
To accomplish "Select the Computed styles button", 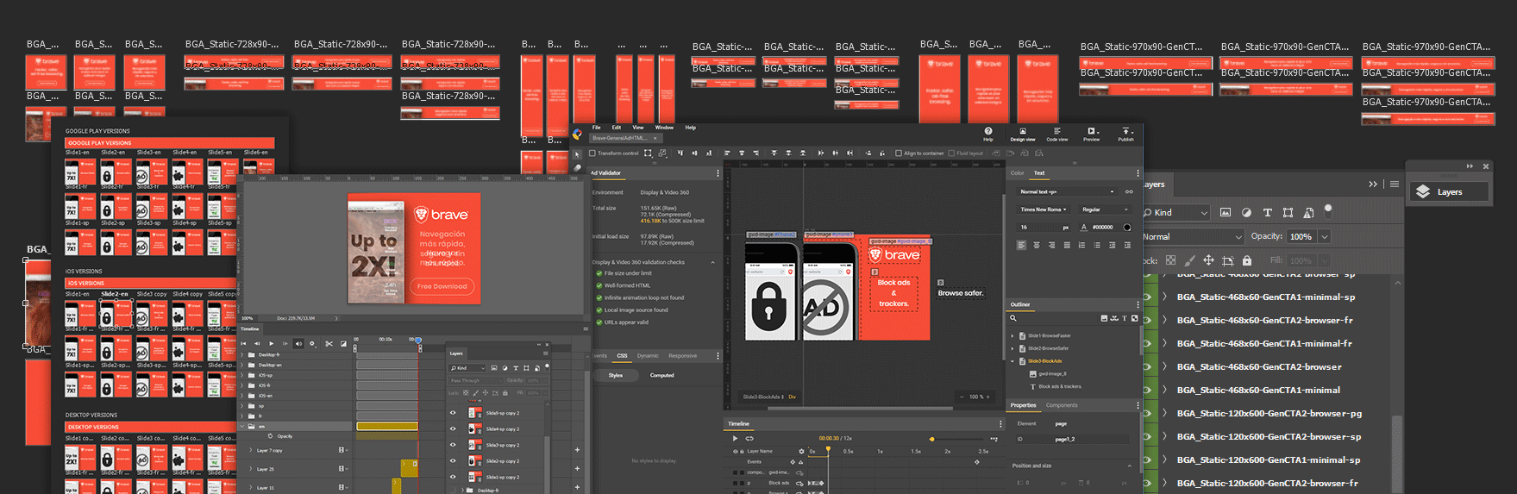I will click(x=662, y=375).
